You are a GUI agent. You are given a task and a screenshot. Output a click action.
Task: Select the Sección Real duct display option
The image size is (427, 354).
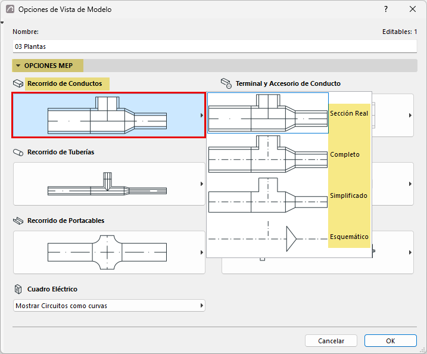[289, 113]
